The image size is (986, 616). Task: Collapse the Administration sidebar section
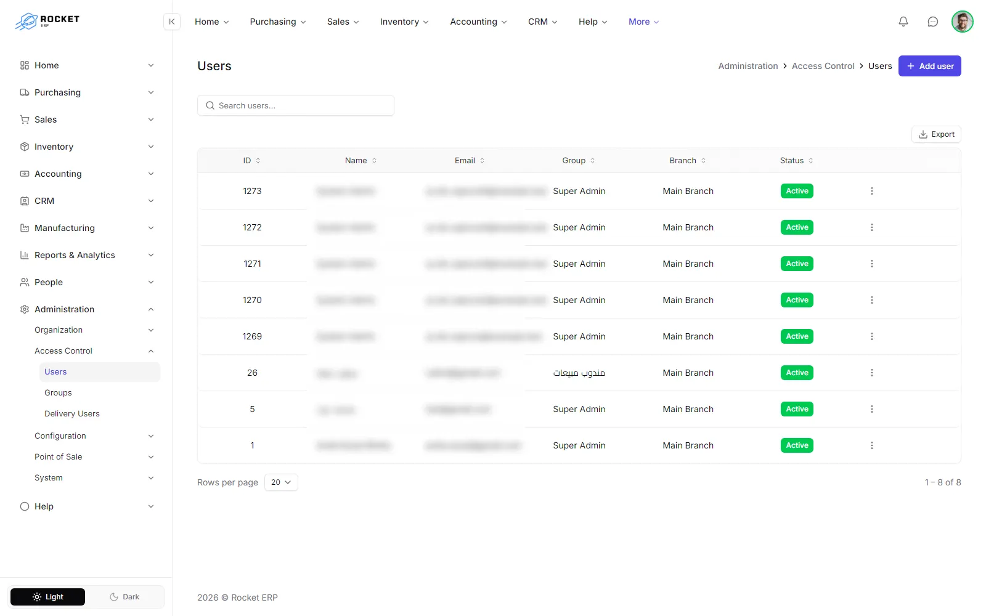tap(86, 309)
